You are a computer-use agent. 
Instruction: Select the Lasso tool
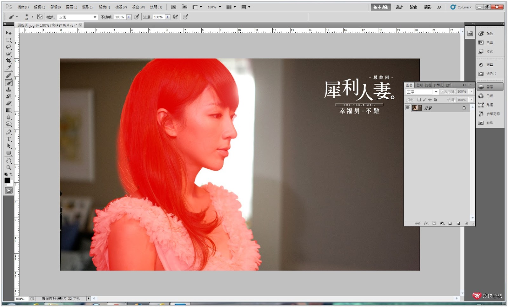[9, 47]
